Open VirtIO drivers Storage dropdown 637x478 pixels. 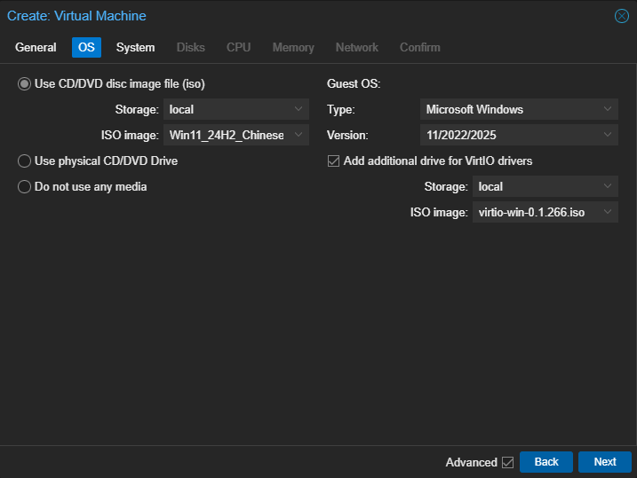(608, 187)
